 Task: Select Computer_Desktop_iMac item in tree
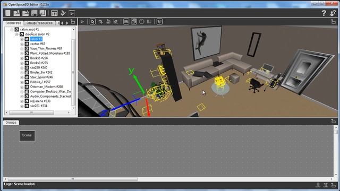coord(50,91)
